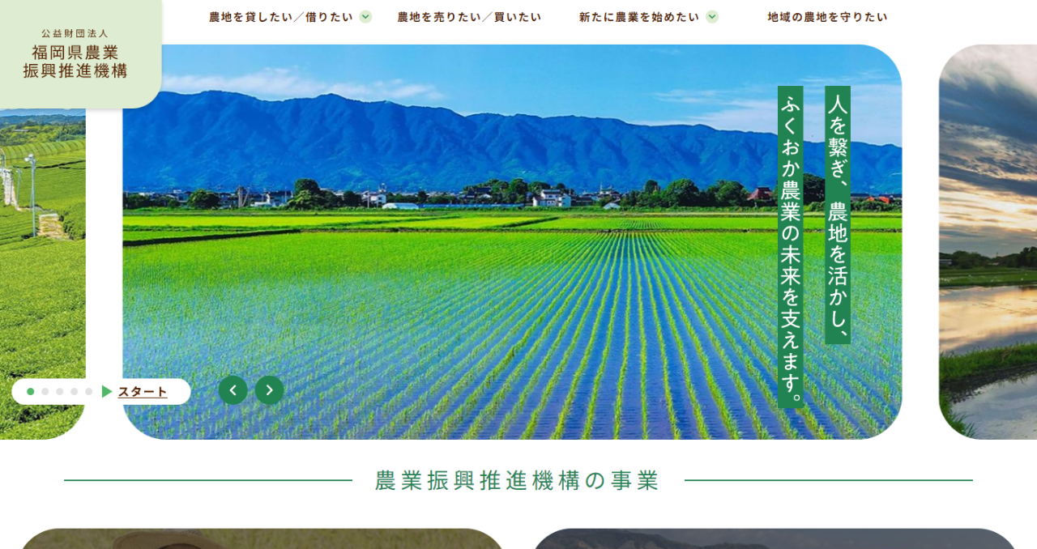Click the sunset paddy slide on the right
The height and width of the screenshot is (549, 1037).
[x=988, y=242]
